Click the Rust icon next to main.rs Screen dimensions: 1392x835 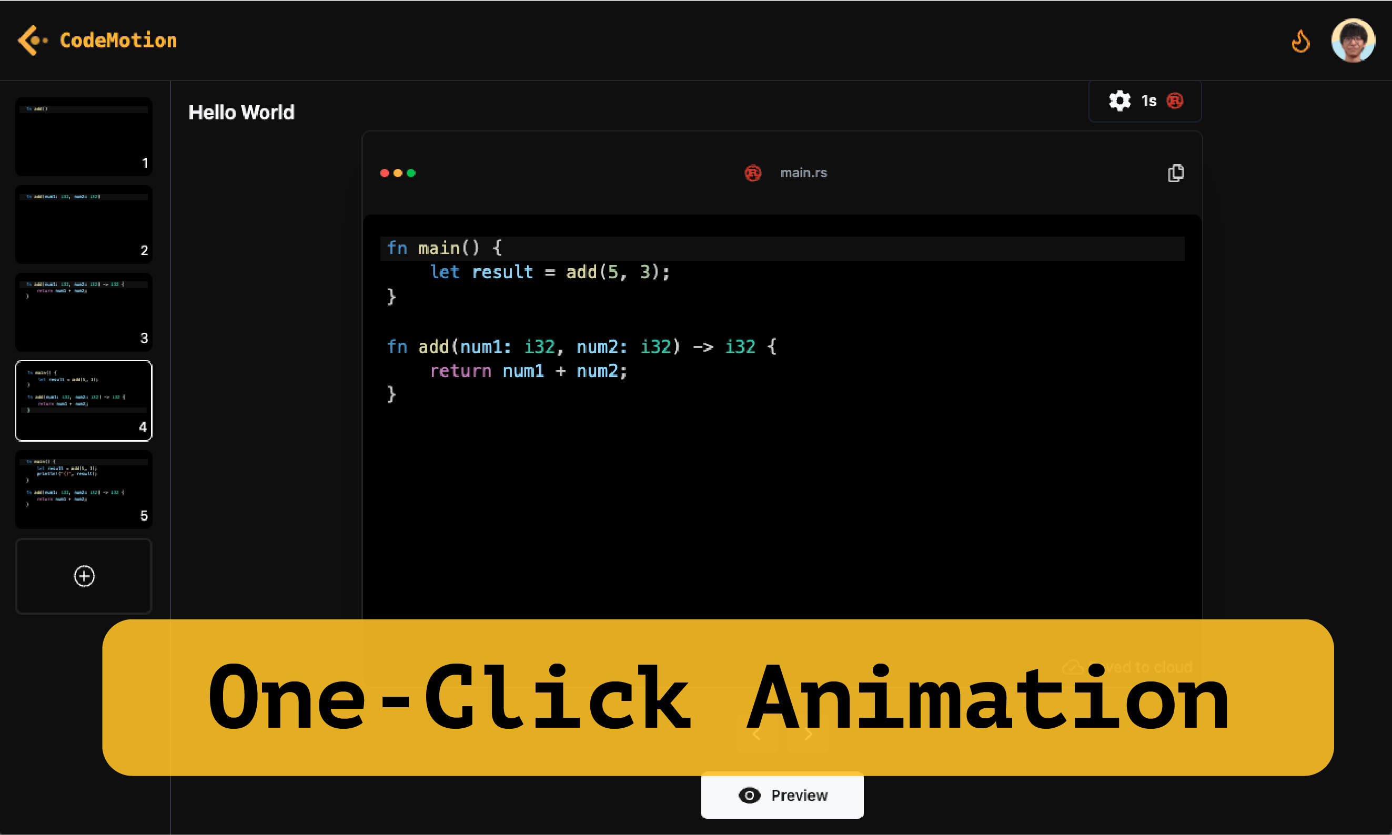(753, 173)
